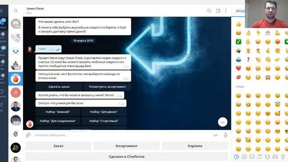
Task: Show animals emoji category cat icon
Action: pos(252,157)
